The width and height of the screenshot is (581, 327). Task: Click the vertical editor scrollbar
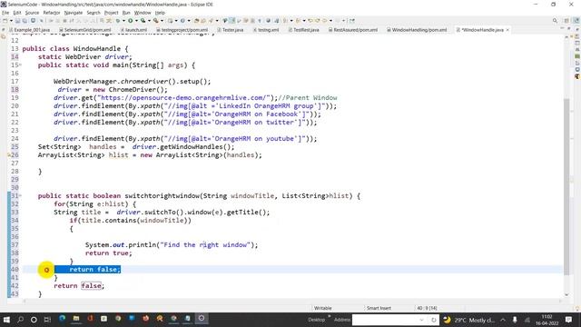566,186
